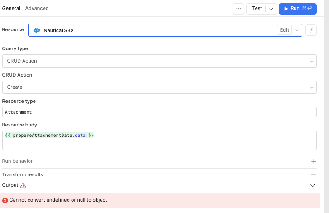Edit the Nautical SBX resource
The width and height of the screenshot is (329, 213).
(x=284, y=30)
